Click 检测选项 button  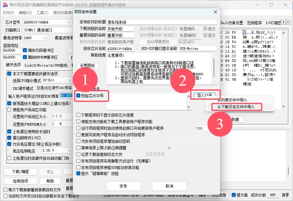point(21,181)
